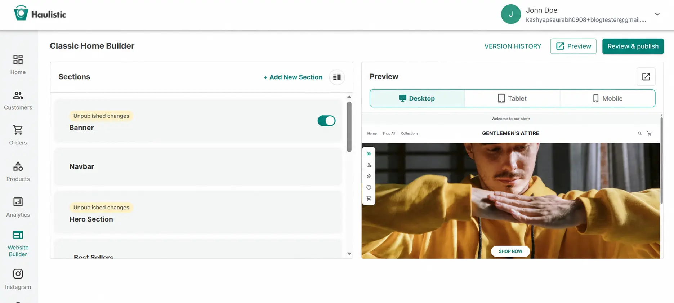Click search icon in store preview
The height and width of the screenshot is (303, 674).
click(x=640, y=134)
